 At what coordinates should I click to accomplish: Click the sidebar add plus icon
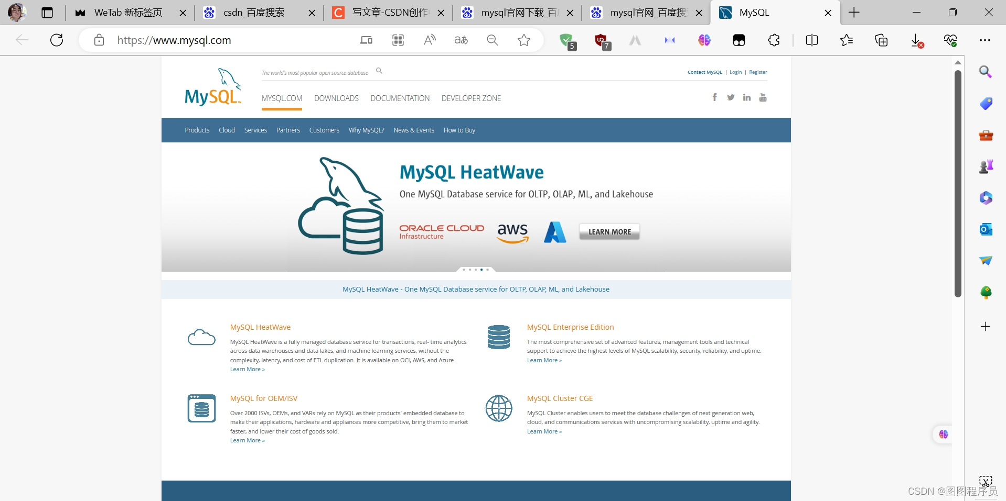pyautogui.click(x=986, y=327)
